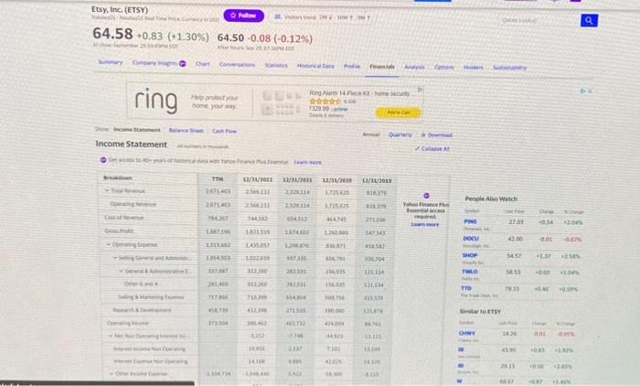Open the Historical Data tab
The width and height of the screenshot is (640, 386).
tap(315, 66)
